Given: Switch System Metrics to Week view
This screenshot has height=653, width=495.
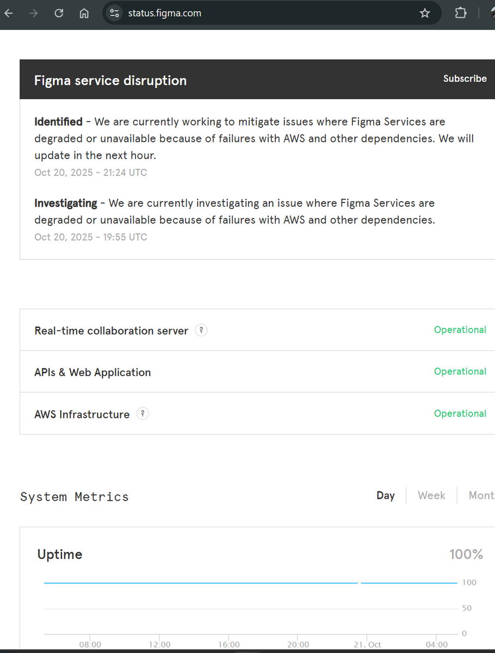Looking at the screenshot, I should click(431, 496).
